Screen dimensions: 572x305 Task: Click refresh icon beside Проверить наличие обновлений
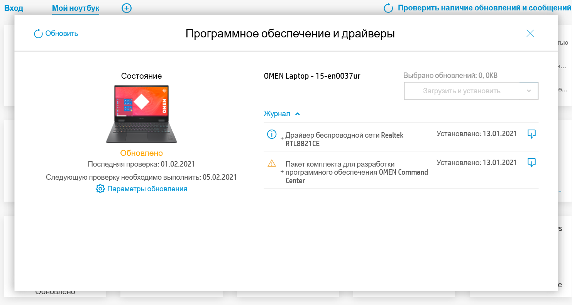click(388, 8)
